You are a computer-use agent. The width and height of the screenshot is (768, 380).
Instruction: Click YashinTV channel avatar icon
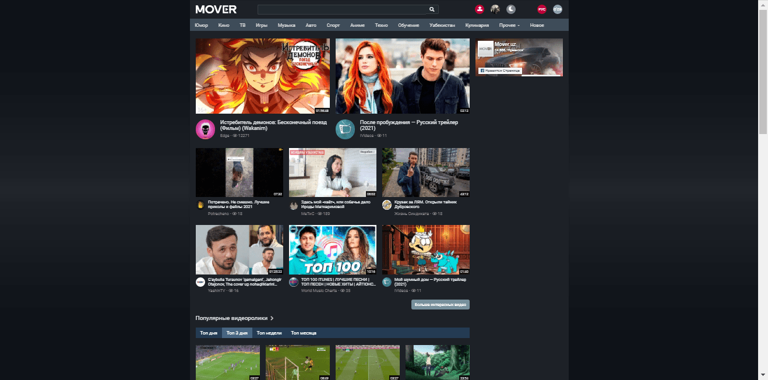point(200,282)
